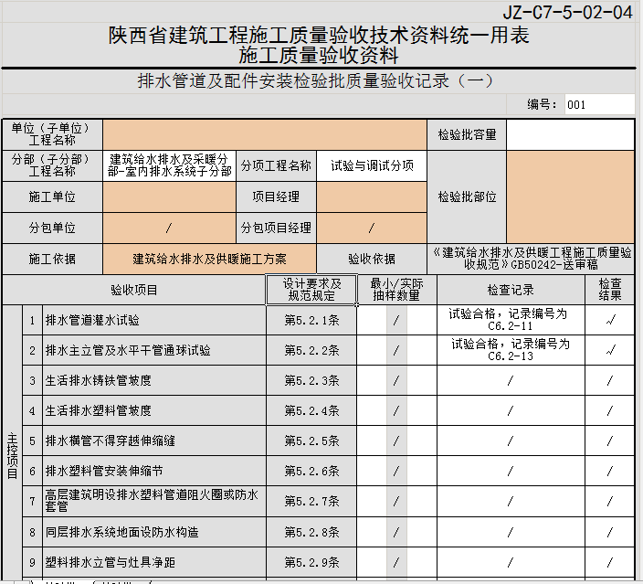Select the 最小/实际抽样数量 header cell
643x584 pixels.
[396, 290]
